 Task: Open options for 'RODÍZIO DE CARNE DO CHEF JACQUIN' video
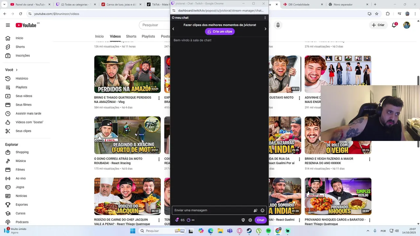coord(159,221)
